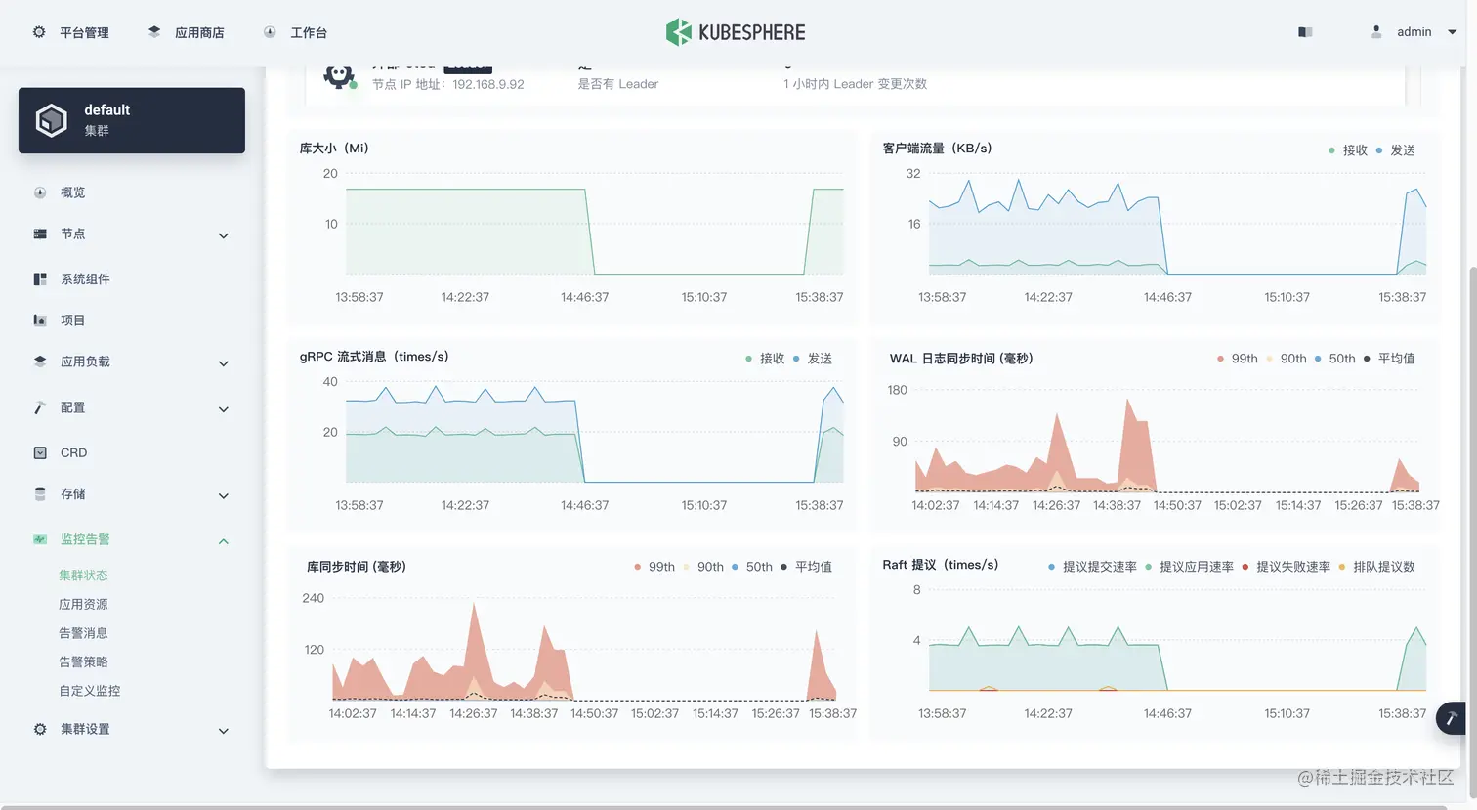Click the 是否有 Leader label
1477x810 pixels.
click(618, 84)
